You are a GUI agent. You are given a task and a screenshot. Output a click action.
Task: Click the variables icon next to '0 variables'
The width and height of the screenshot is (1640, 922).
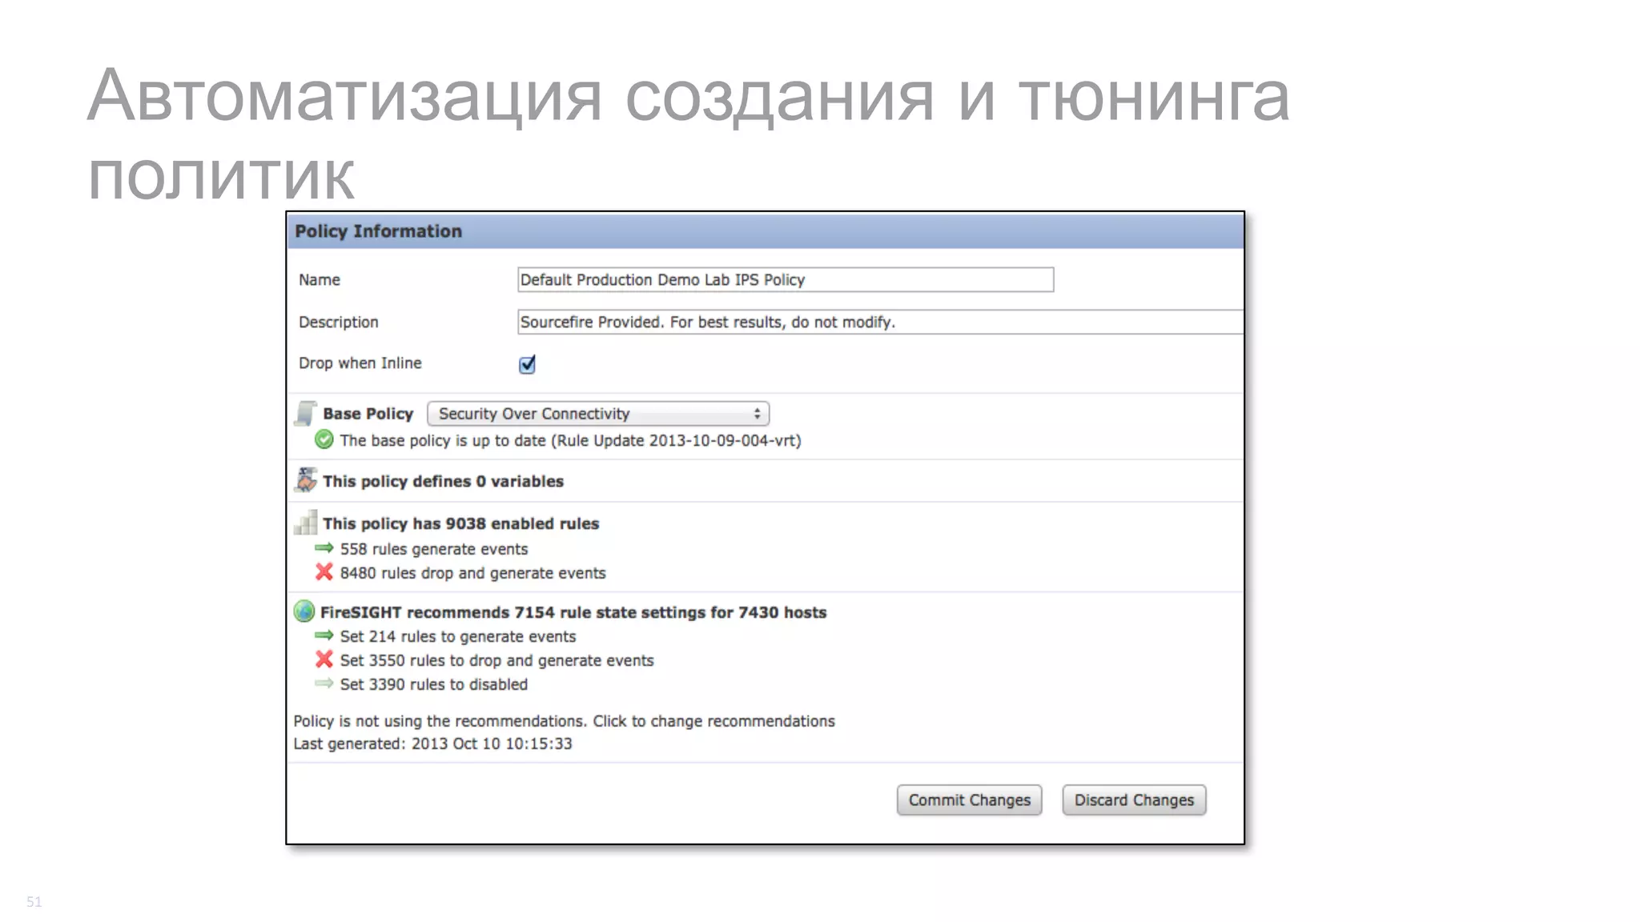tap(306, 480)
